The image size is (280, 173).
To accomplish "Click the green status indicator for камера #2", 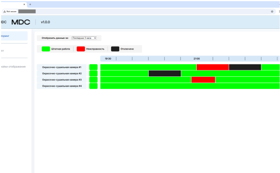I will point(93,74).
